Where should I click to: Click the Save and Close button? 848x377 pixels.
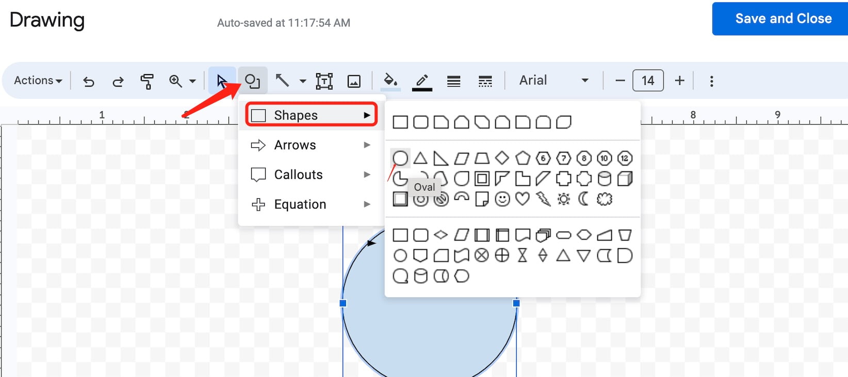point(780,19)
